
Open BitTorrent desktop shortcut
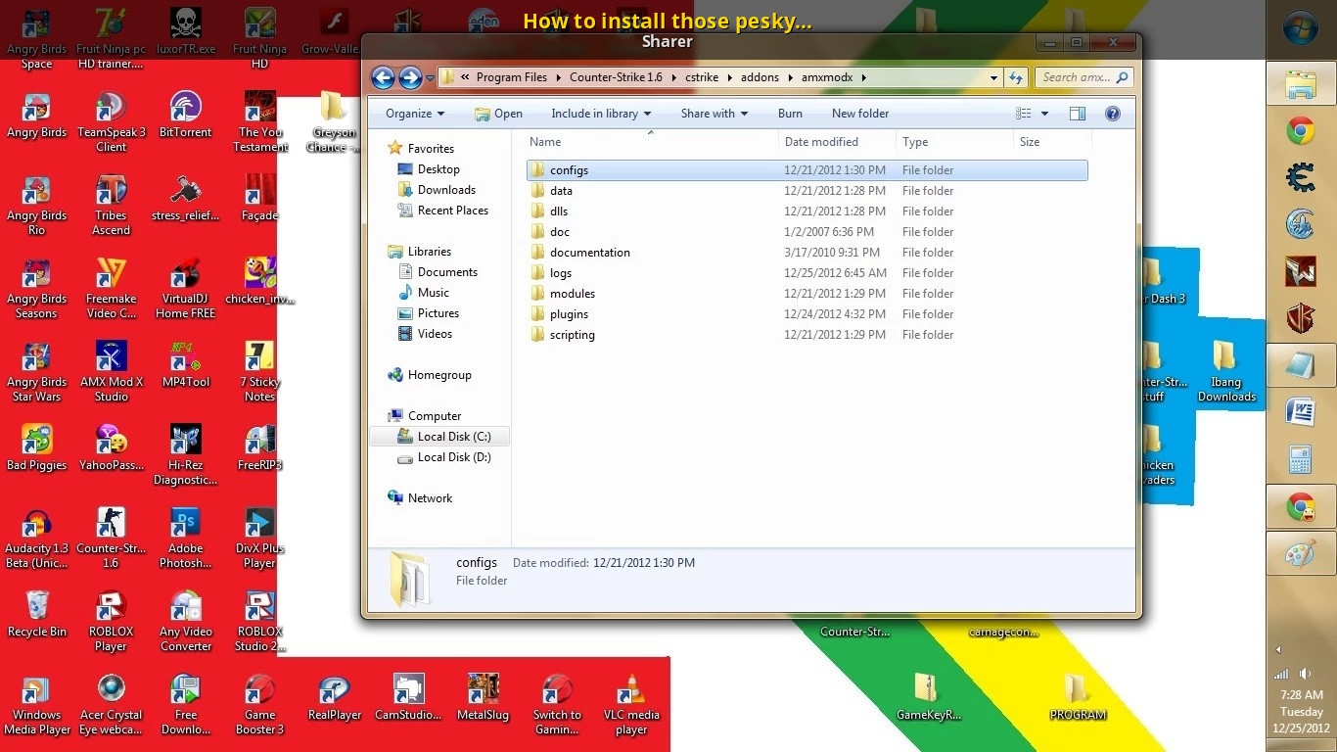pyautogui.click(x=185, y=116)
